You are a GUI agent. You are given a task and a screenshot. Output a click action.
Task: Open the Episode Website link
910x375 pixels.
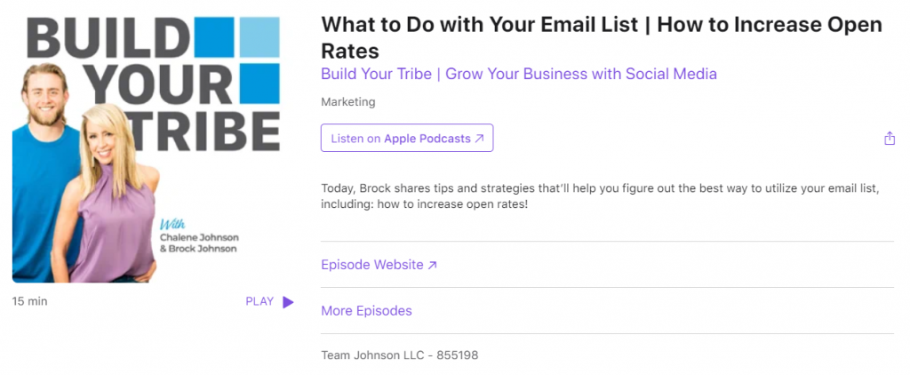tap(379, 265)
